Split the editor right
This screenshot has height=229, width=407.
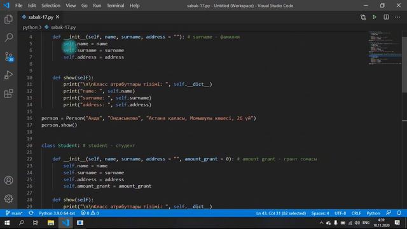pyautogui.click(x=386, y=17)
